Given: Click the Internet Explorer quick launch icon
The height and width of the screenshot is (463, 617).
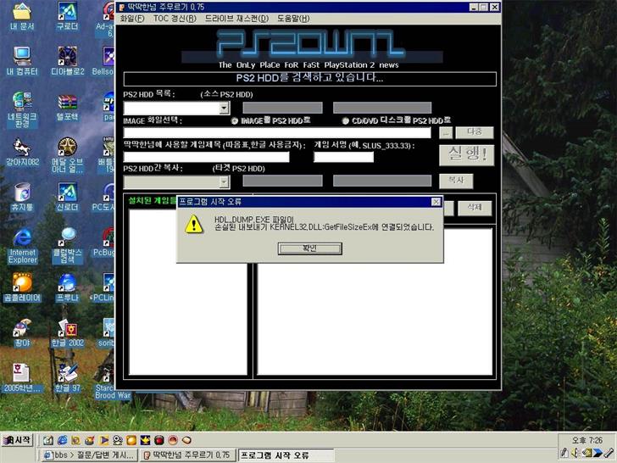Looking at the screenshot, I should pos(62,440).
